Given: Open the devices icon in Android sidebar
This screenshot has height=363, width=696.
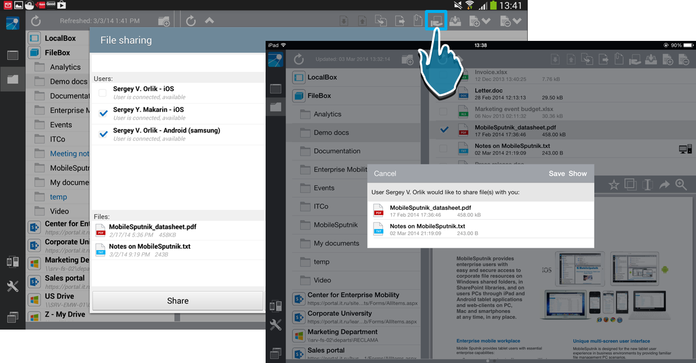Looking at the screenshot, I should pos(12,262).
